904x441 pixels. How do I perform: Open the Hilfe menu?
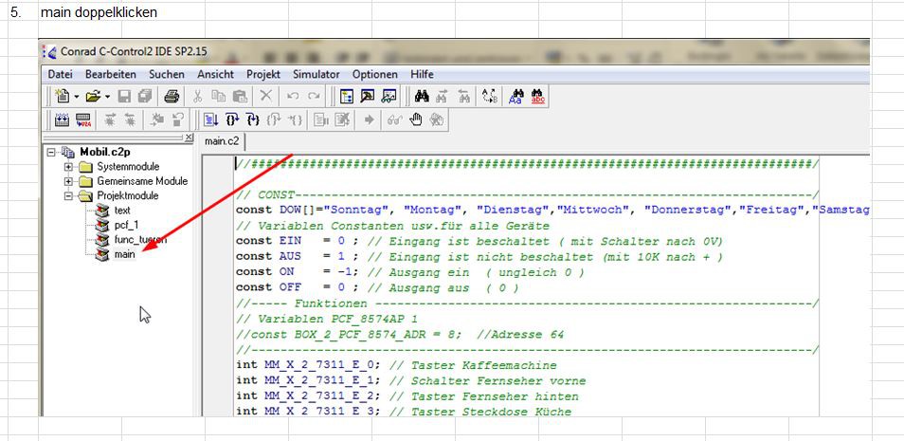422,75
